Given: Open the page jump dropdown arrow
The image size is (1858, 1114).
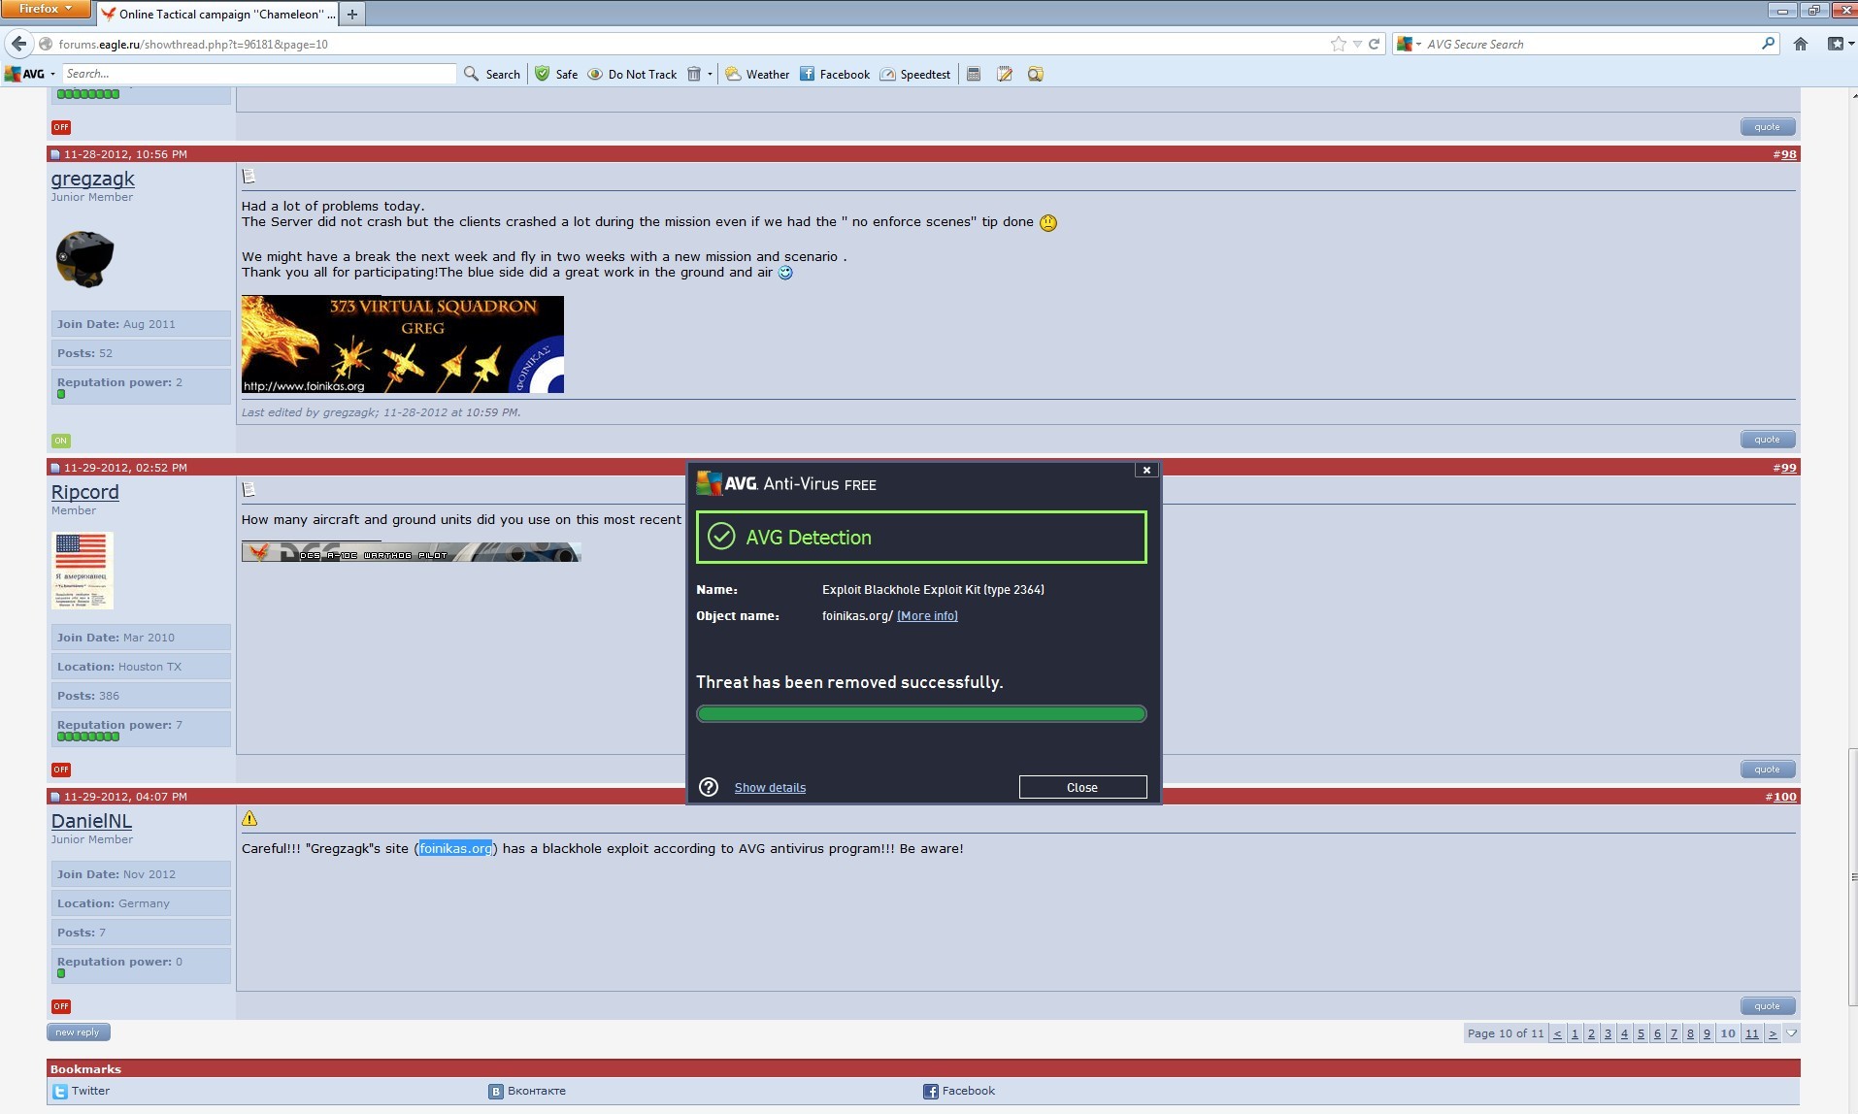Looking at the screenshot, I should click(x=1791, y=1033).
